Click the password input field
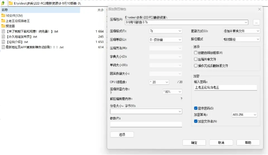The height and width of the screenshot is (155, 268). 226,87
